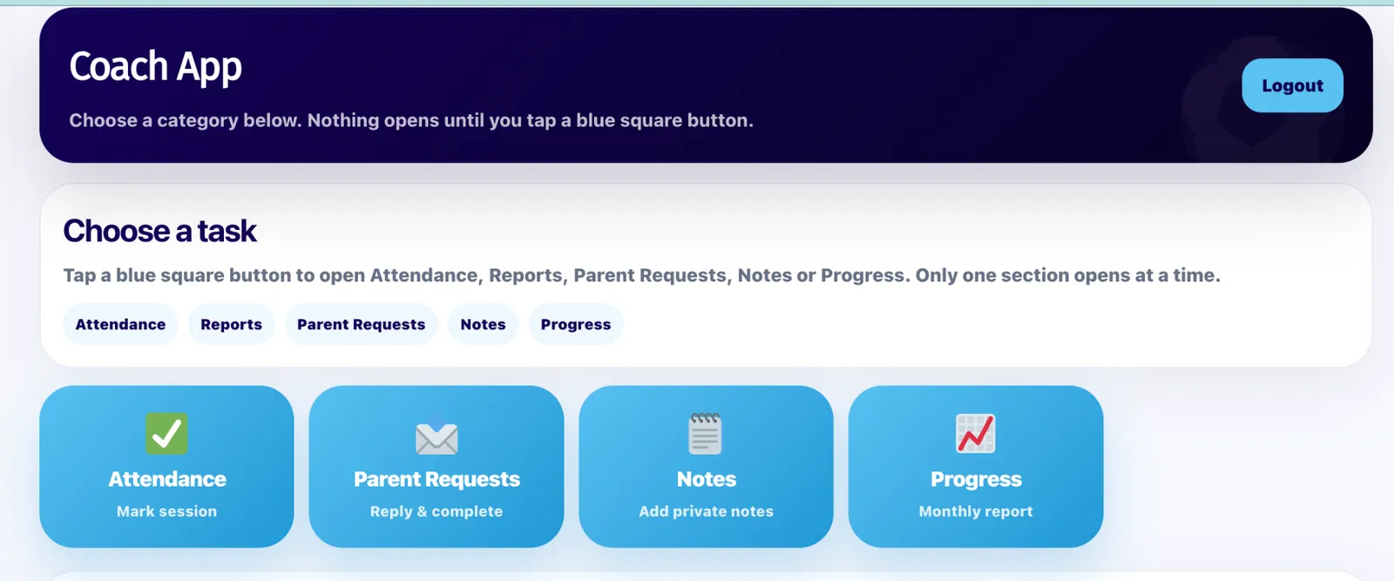This screenshot has width=1394, height=581.
Task: Click the Coach App title
Action: [155, 67]
